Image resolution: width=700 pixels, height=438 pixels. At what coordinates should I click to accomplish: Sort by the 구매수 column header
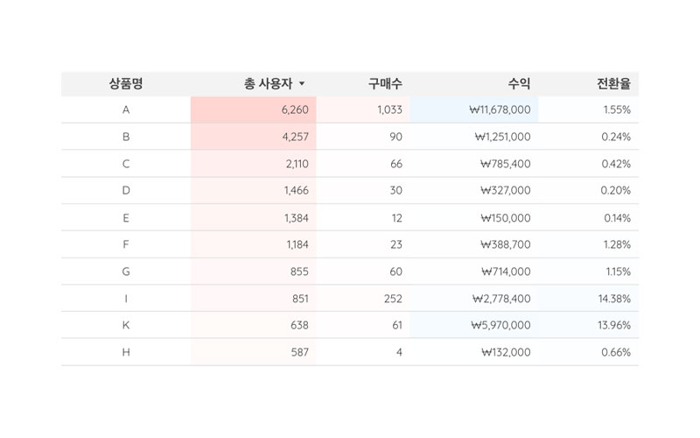coord(385,84)
